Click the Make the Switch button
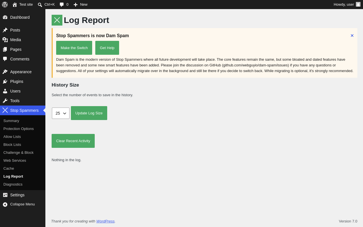Screen dimensions: 363x227 (x=74, y=48)
